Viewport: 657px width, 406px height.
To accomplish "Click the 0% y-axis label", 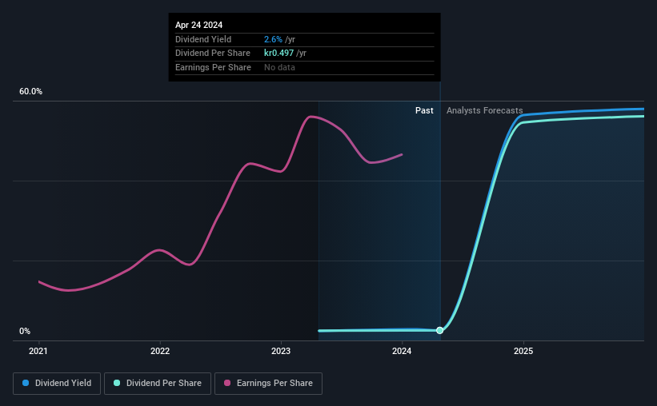I will click(25, 331).
